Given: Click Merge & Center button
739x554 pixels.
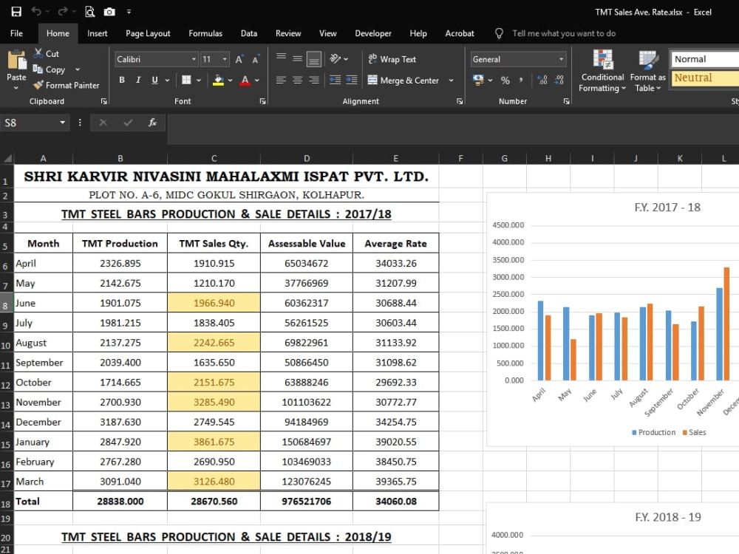Looking at the screenshot, I should tap(403, 80).
